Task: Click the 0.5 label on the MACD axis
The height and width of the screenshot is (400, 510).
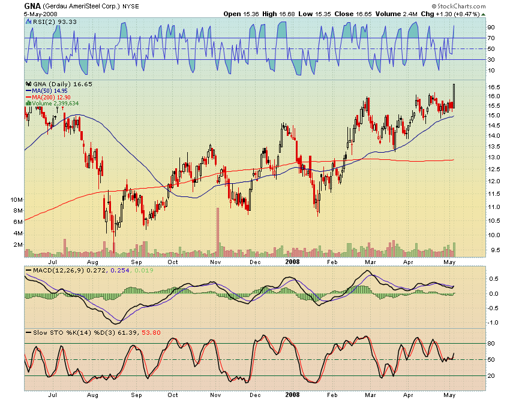Action: (494, 279)
